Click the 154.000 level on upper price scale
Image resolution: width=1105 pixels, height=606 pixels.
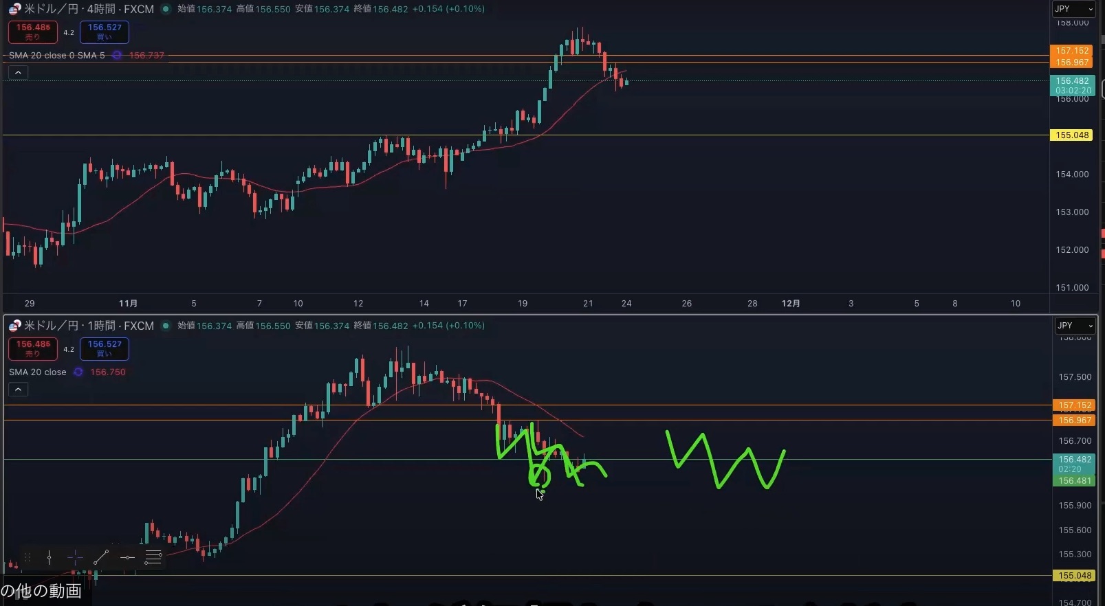(1072, 175)
